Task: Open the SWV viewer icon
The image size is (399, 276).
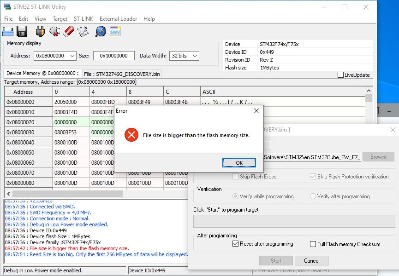Action: pyautogui.click(x=115, y=31)
